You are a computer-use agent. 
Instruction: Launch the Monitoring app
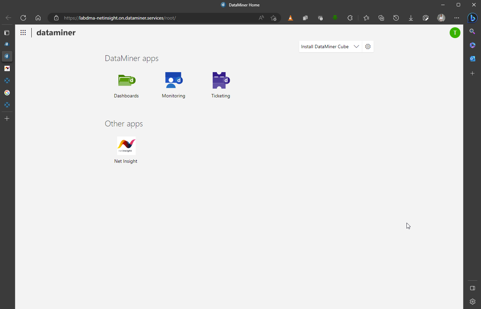tap(174, 85)
